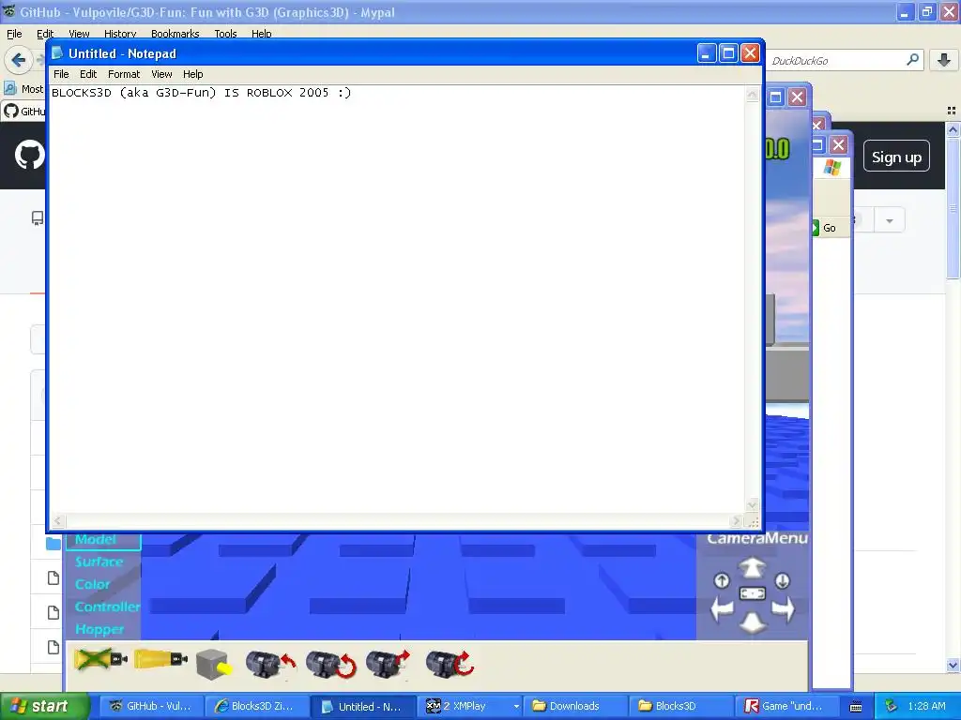Pan camera right with CameraMenu right arrow
This screenshot has width=961, height=720.
click(783, 609)
